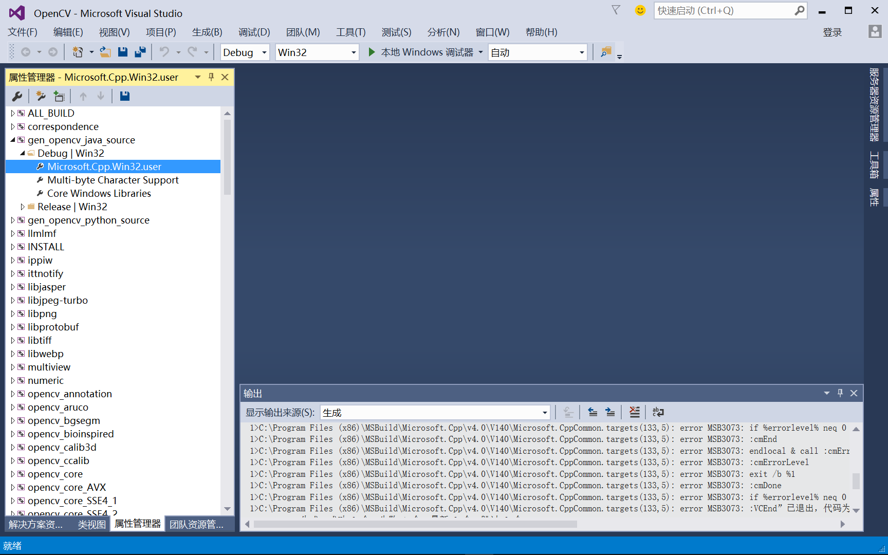This screenshot has height=555, width=888.
Task: Open the 生成(B) menu
Action: pyautogui.click(x=207, y=32)
